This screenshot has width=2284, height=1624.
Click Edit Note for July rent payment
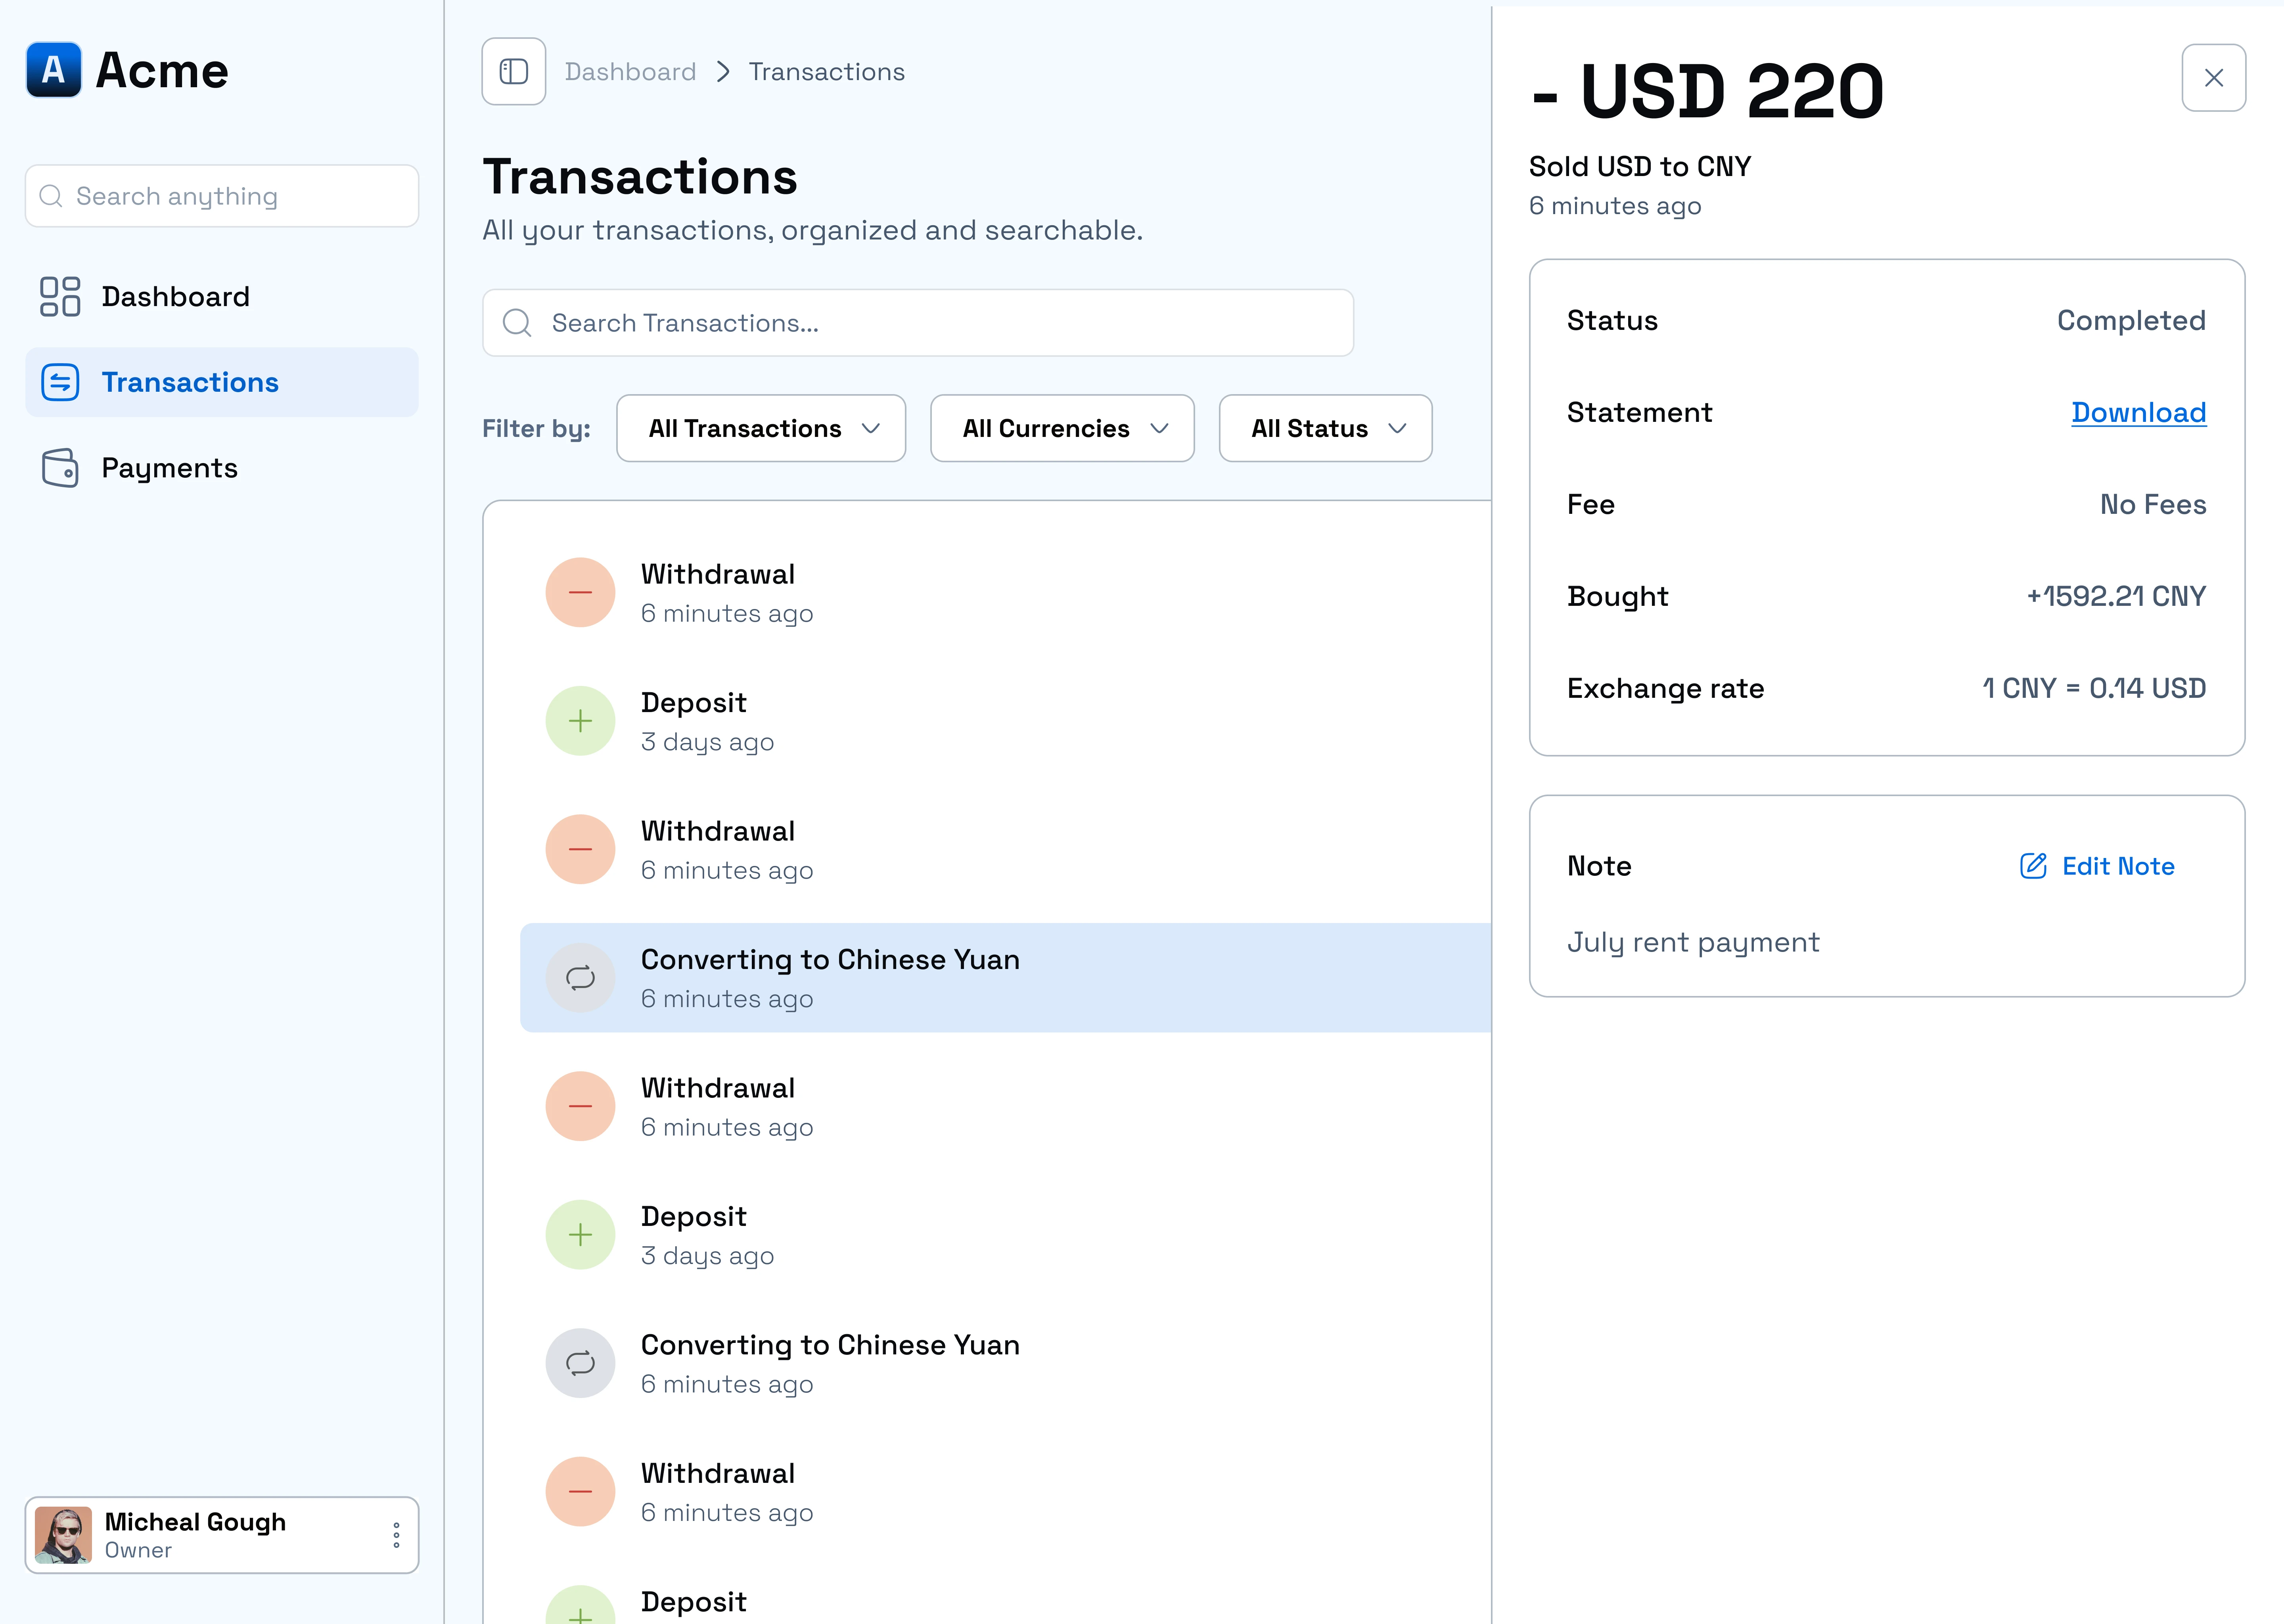pos(2117,866)
